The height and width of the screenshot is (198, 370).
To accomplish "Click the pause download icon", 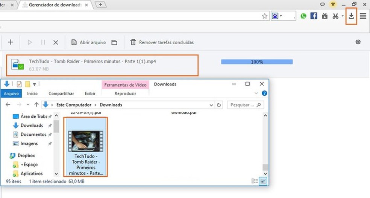I will click(x=43, y=42).
